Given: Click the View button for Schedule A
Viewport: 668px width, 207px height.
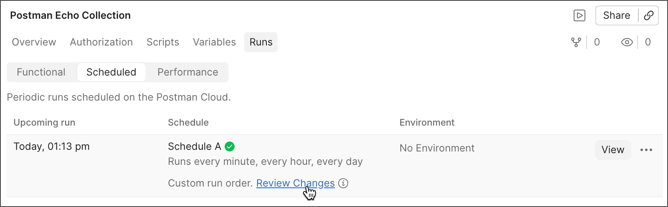Looking at the screenshot, I should point(612,150).
